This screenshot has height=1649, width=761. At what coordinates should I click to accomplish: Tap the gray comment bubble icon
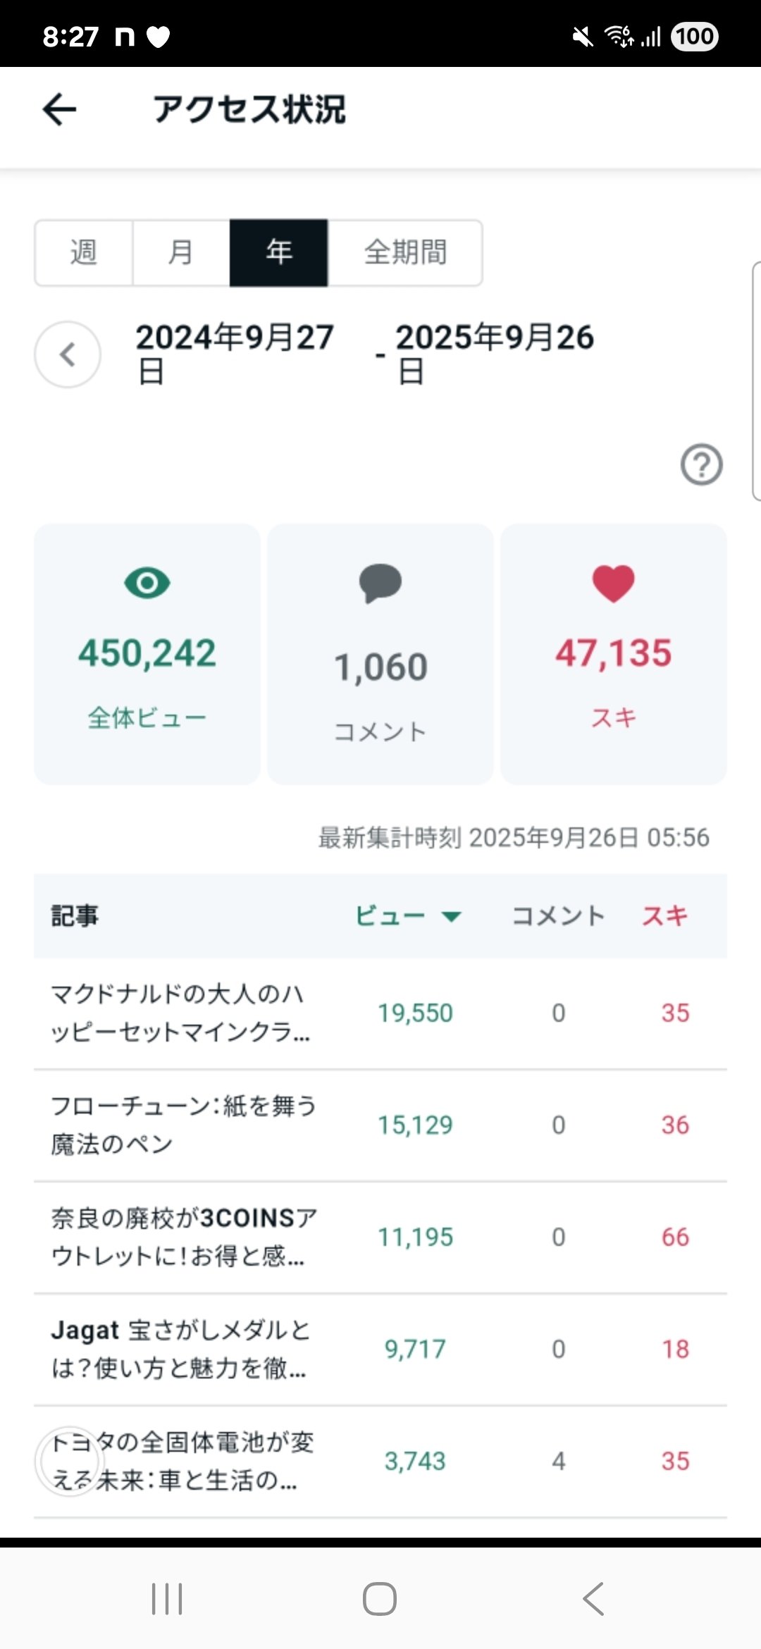380,583
